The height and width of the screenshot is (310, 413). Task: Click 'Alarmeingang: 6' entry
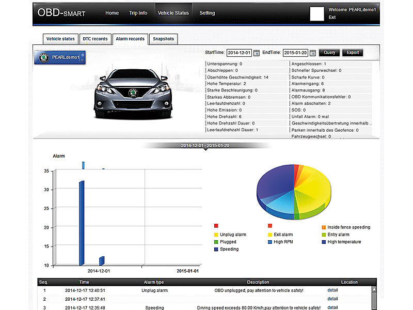[307, 84]
